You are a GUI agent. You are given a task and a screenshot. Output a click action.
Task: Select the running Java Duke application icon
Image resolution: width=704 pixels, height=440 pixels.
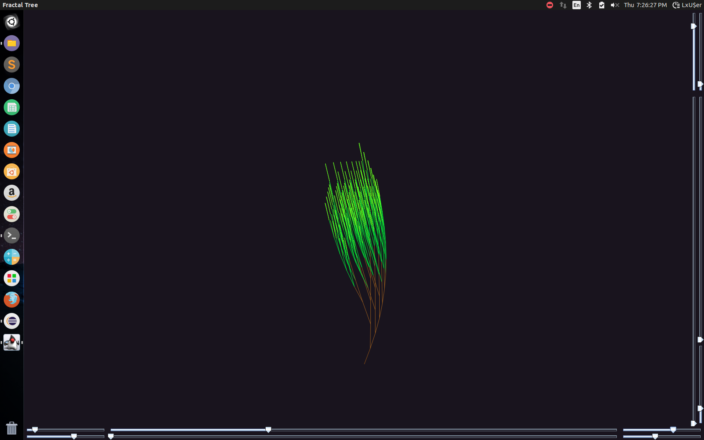(x=12, y=342)
